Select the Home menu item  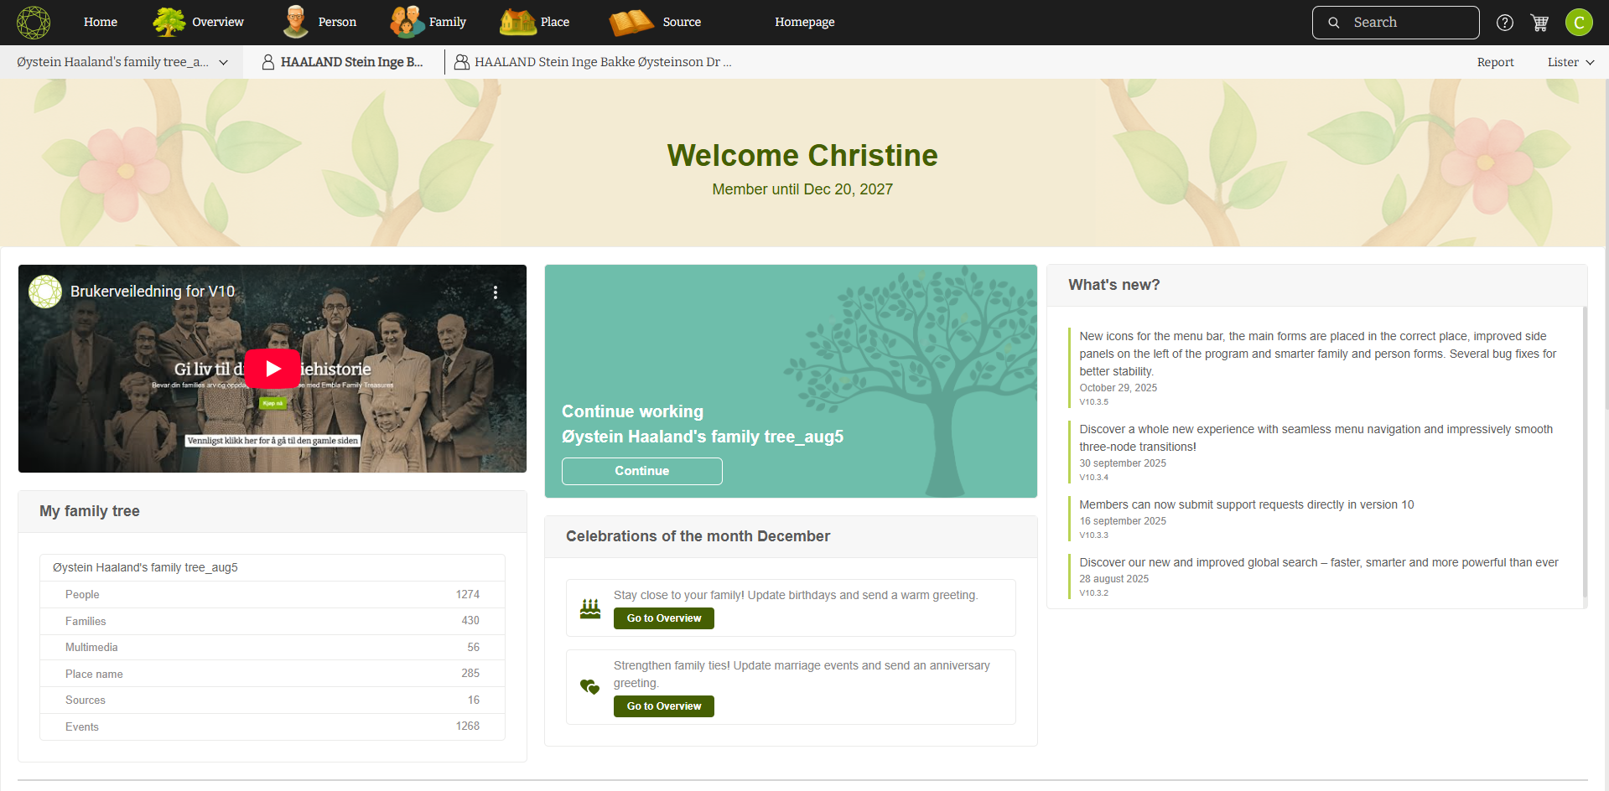click(x=101, y=23)
